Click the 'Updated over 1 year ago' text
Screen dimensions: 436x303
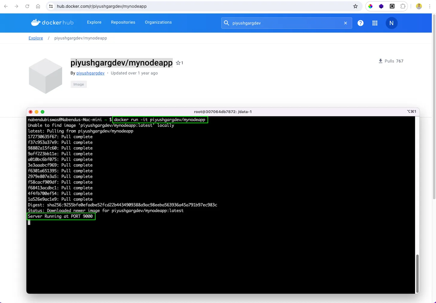point(134,73)
